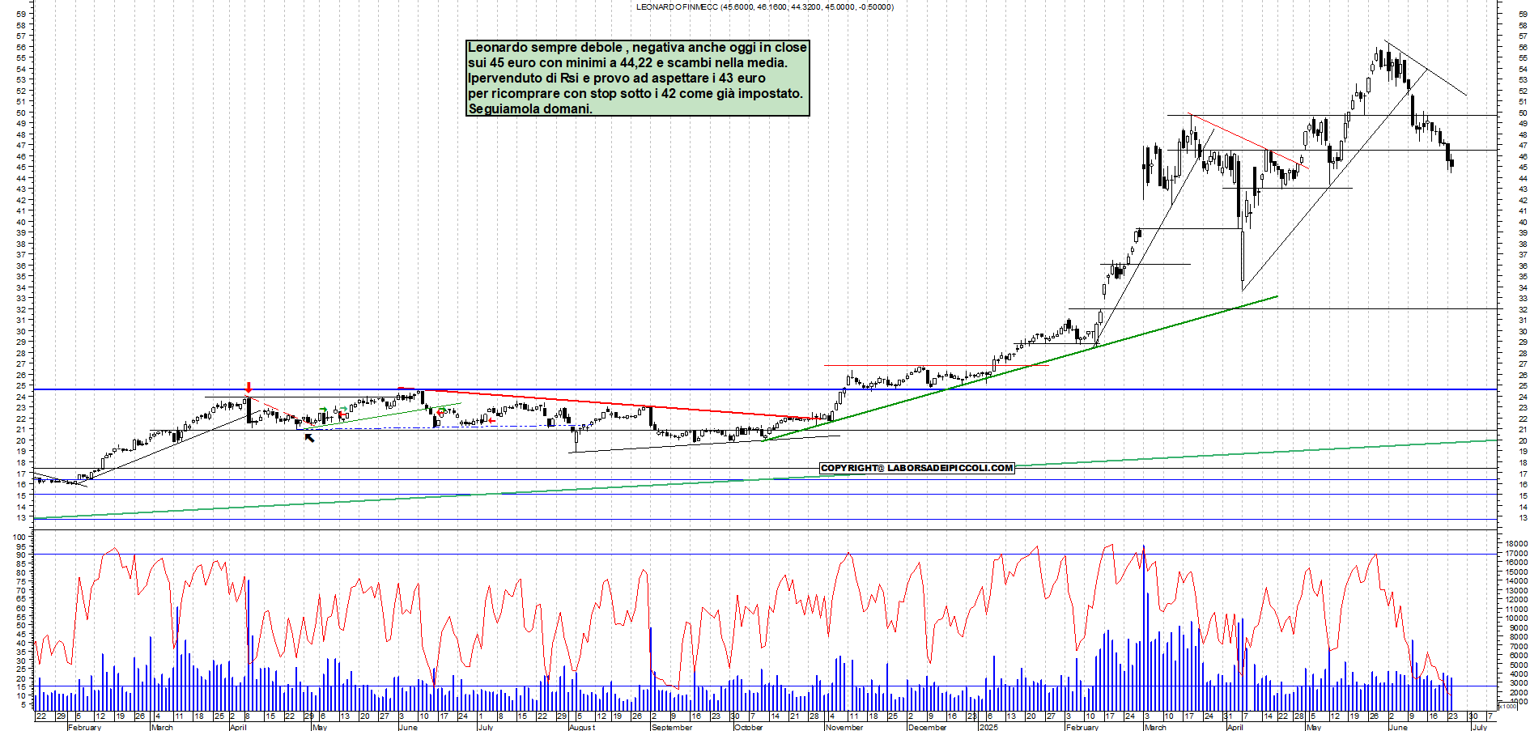Click the '18000' volume axis value
Viewport: 1530px width, 731px height.
click(x=1515, y=543)
